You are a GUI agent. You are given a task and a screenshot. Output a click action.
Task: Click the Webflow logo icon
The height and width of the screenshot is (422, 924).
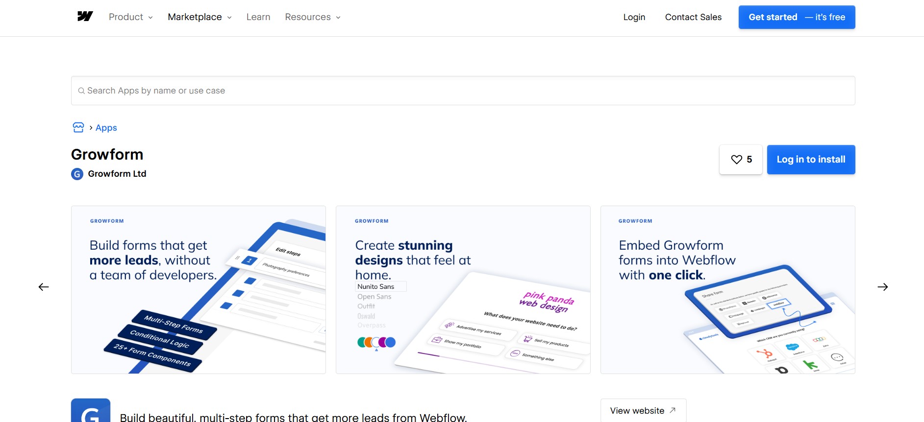coord(85,17)
